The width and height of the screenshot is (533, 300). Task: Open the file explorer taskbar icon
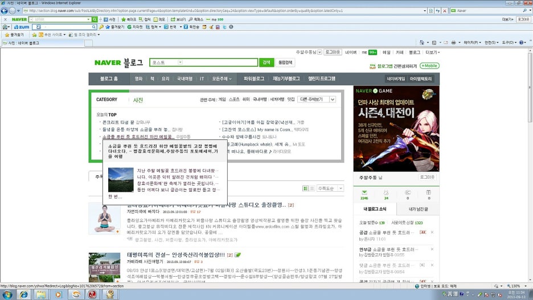pos(41,294)
